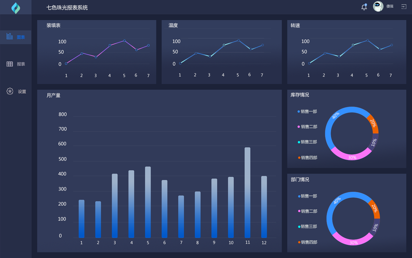
Task: Toggle 销售二部 legend in 库存情况
Action: [x=307, y=126]
